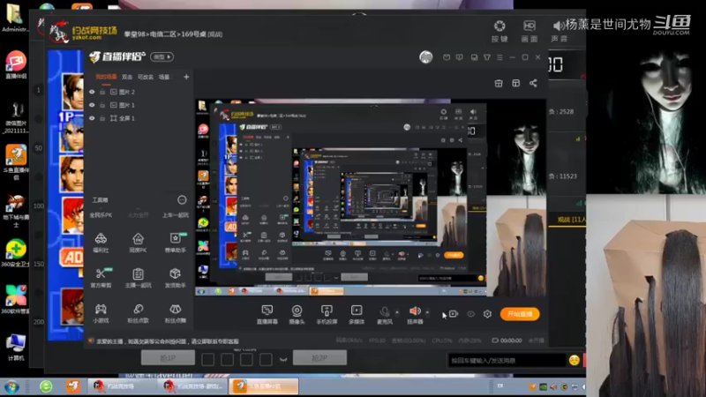Image resolution: width=706 pixels, height=397 pixels.
Task: Open the 小游戏 gamepad tool
Action: point(101,313)
